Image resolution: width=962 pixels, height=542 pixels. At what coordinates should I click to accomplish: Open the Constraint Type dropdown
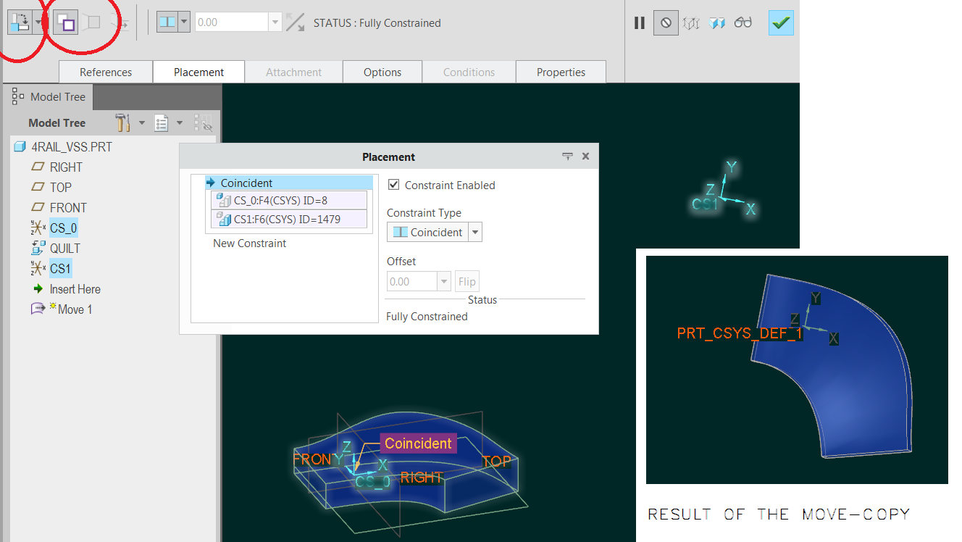475,232
